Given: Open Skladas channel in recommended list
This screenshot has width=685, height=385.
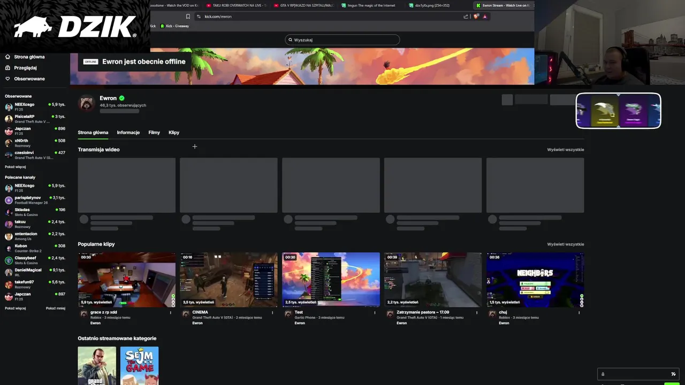Looking at the screenshot, I should point(35,212).
